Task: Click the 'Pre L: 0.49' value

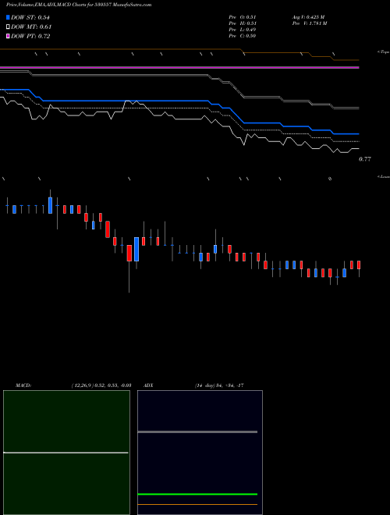Action: [243, 30]
